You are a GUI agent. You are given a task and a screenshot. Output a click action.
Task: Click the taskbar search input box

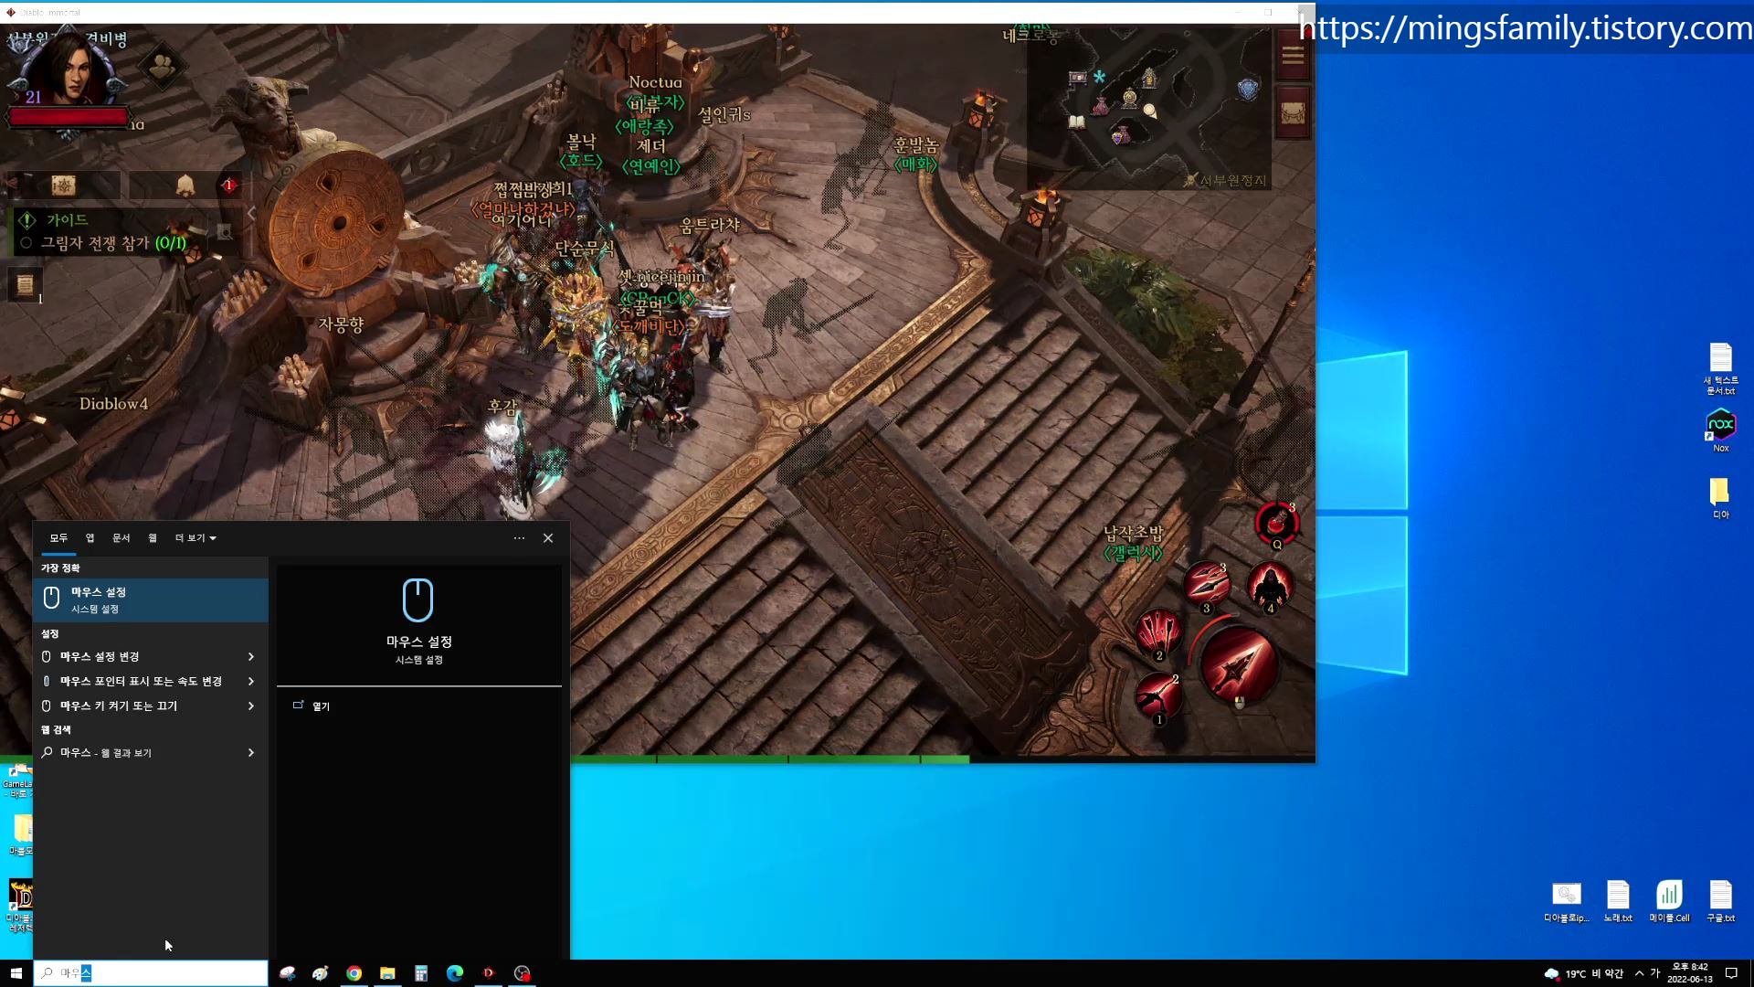pos(151,973)
